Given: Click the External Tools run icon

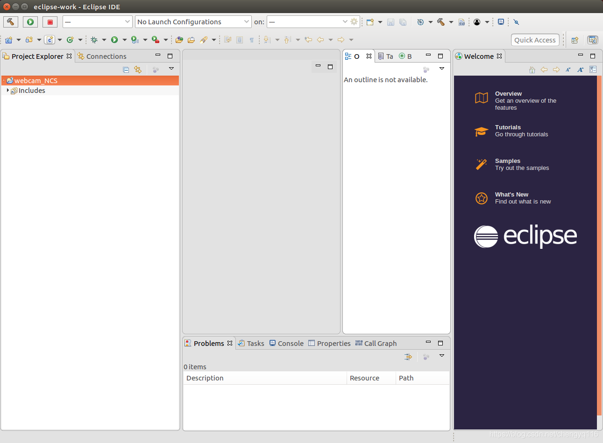Looking at the screenshot, I should click(x=156, y=40).
